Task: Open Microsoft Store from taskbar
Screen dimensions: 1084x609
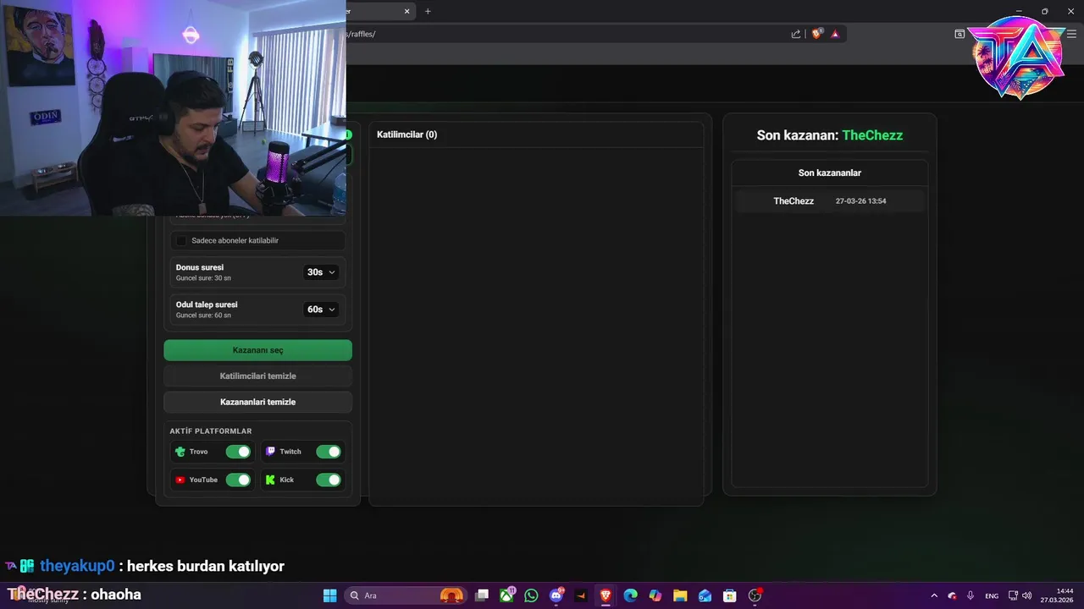Action: 729,595
